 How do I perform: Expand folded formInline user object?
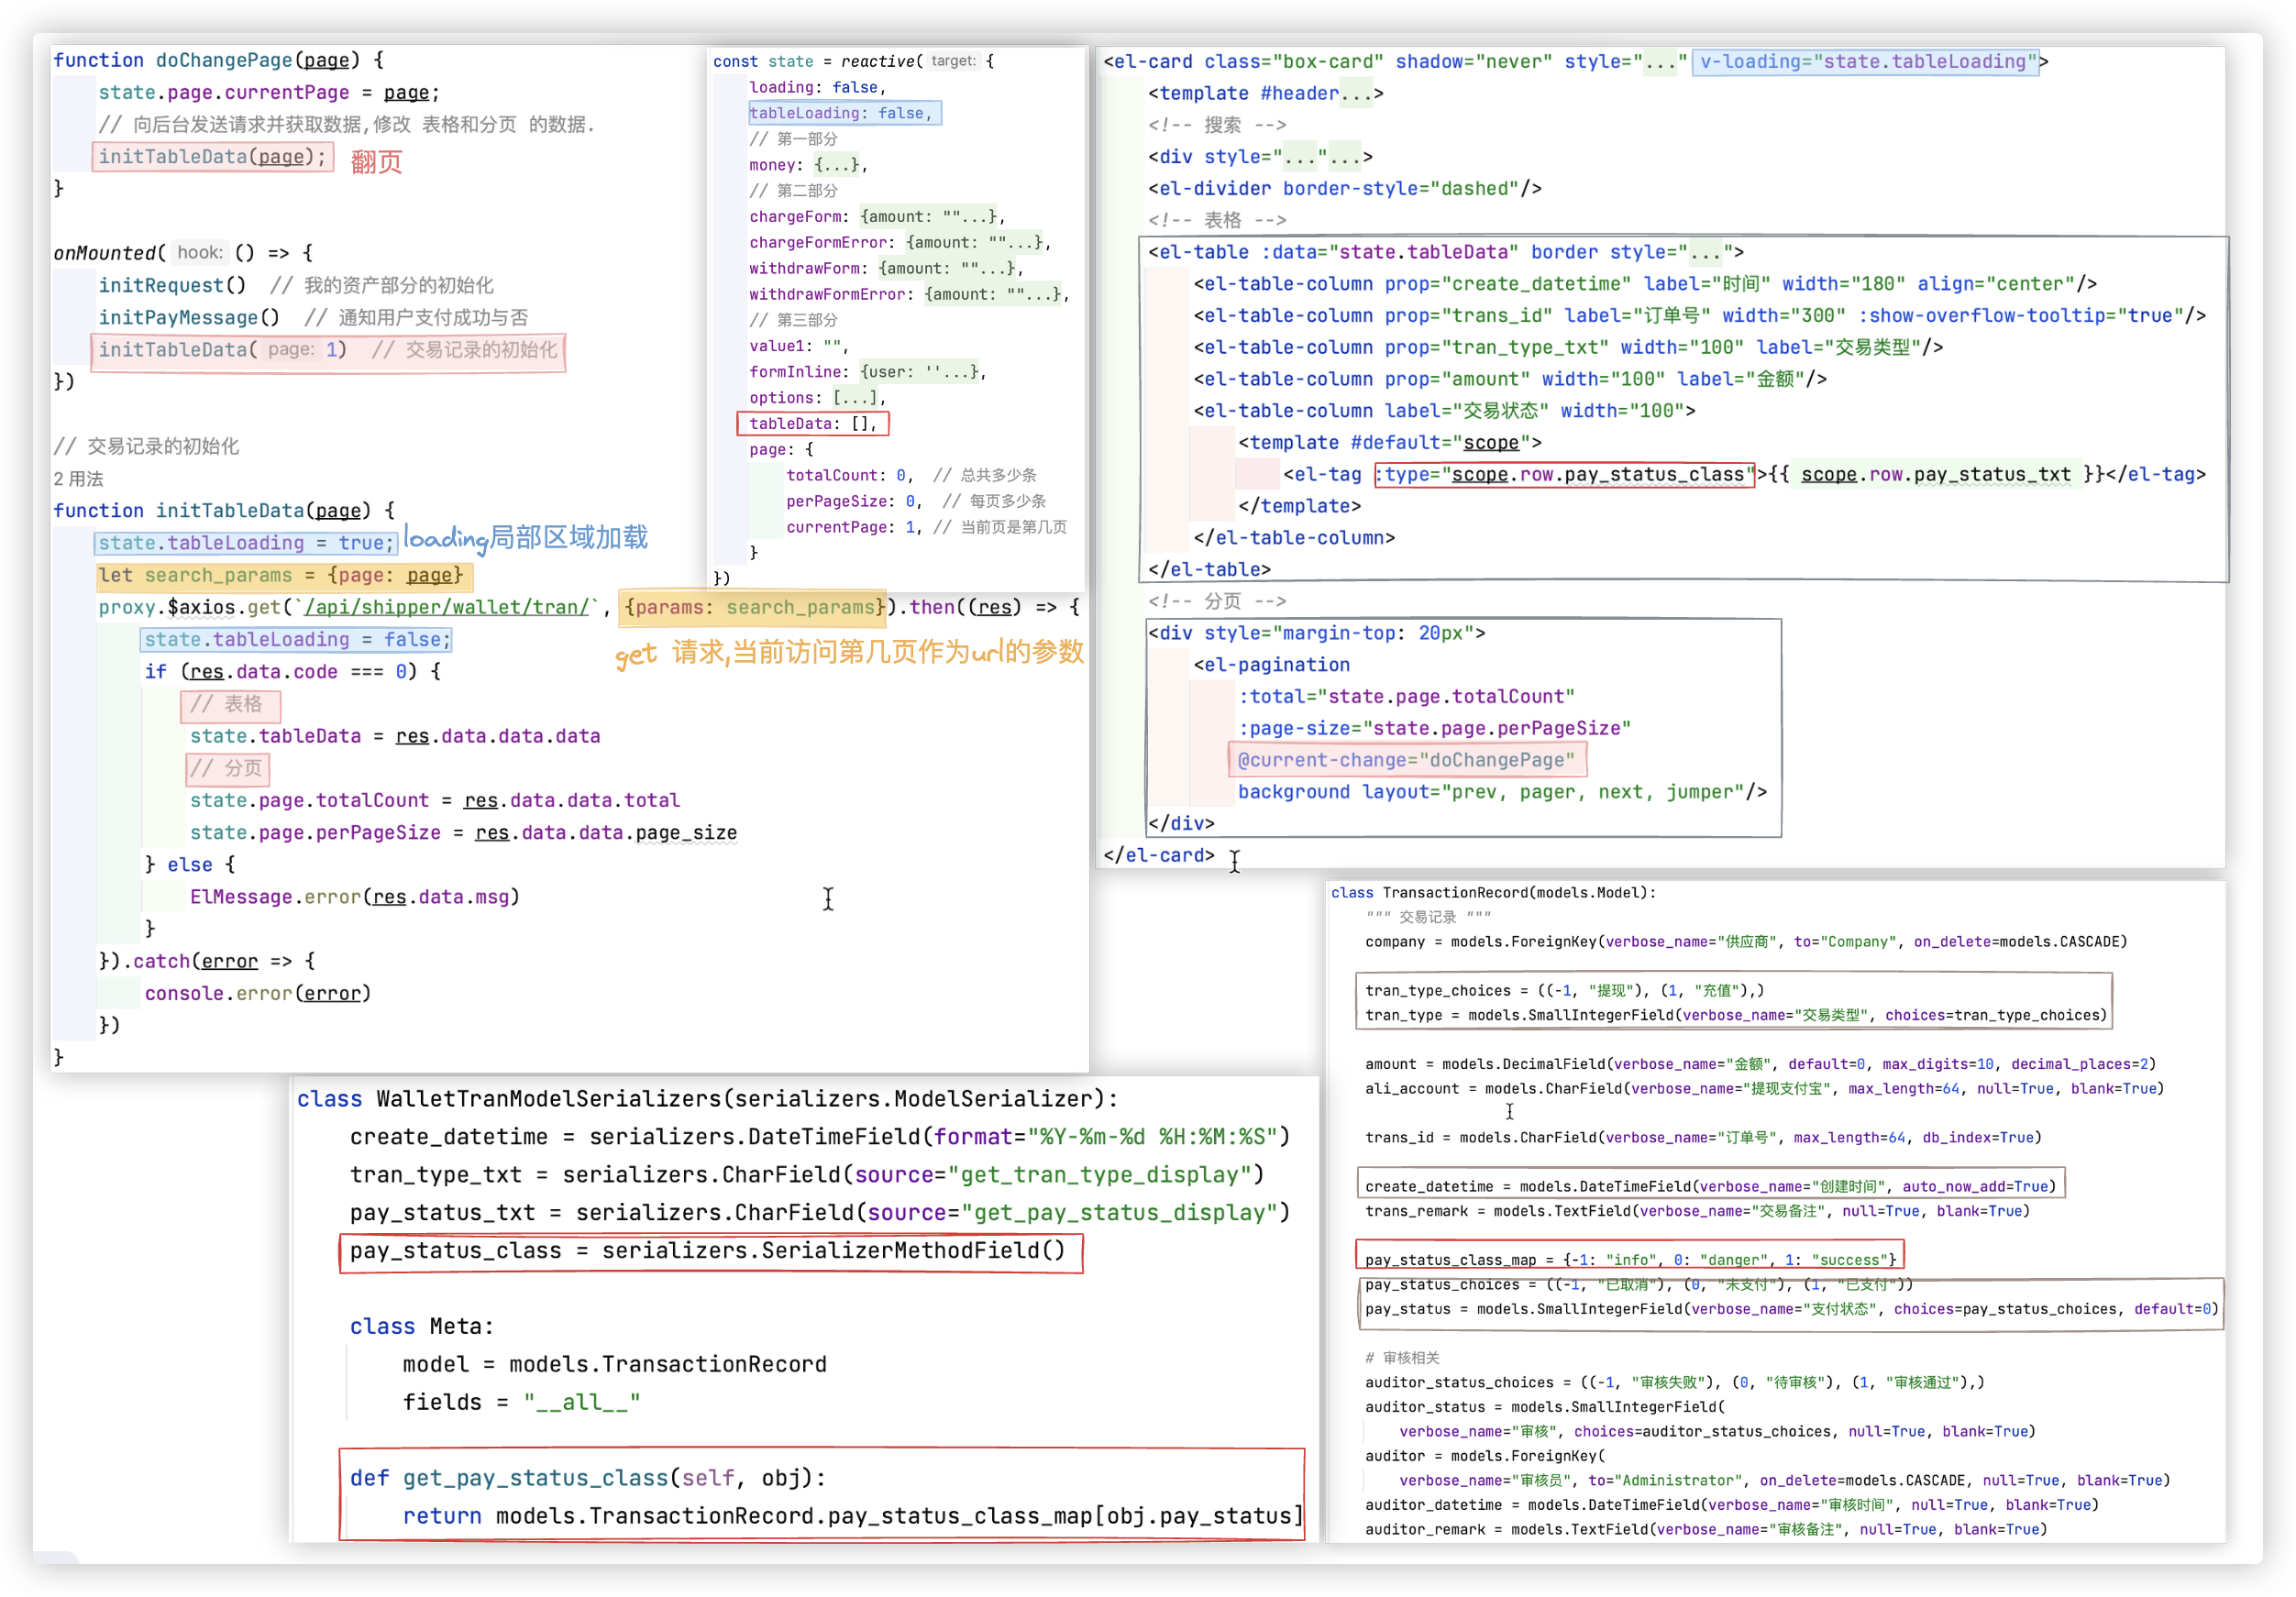coord(920,372)
